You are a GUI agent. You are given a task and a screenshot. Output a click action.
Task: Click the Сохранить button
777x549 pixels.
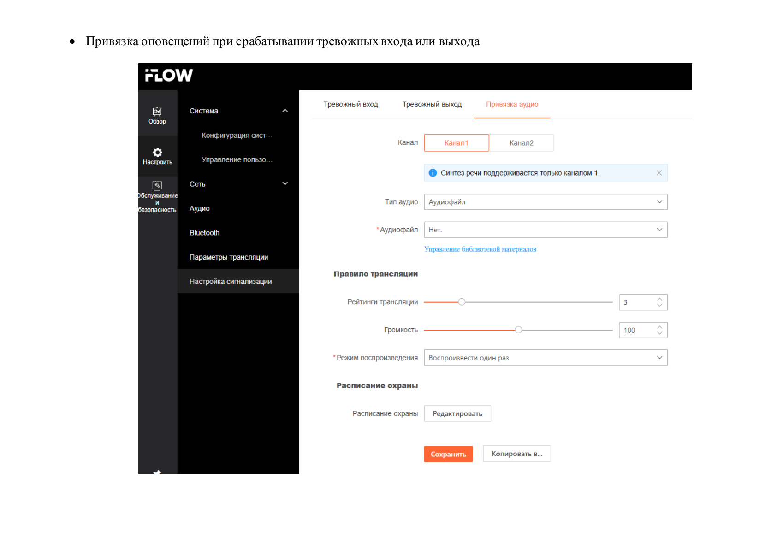pyautogui.click(x=448, y=454)
